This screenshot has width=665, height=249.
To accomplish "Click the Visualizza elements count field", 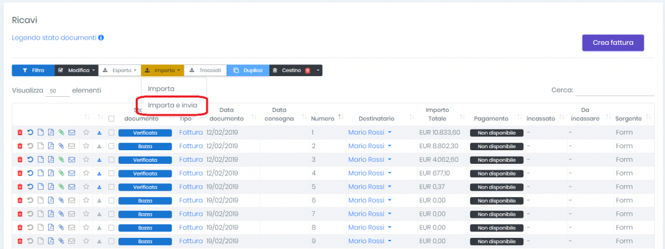I will [57, 90].
